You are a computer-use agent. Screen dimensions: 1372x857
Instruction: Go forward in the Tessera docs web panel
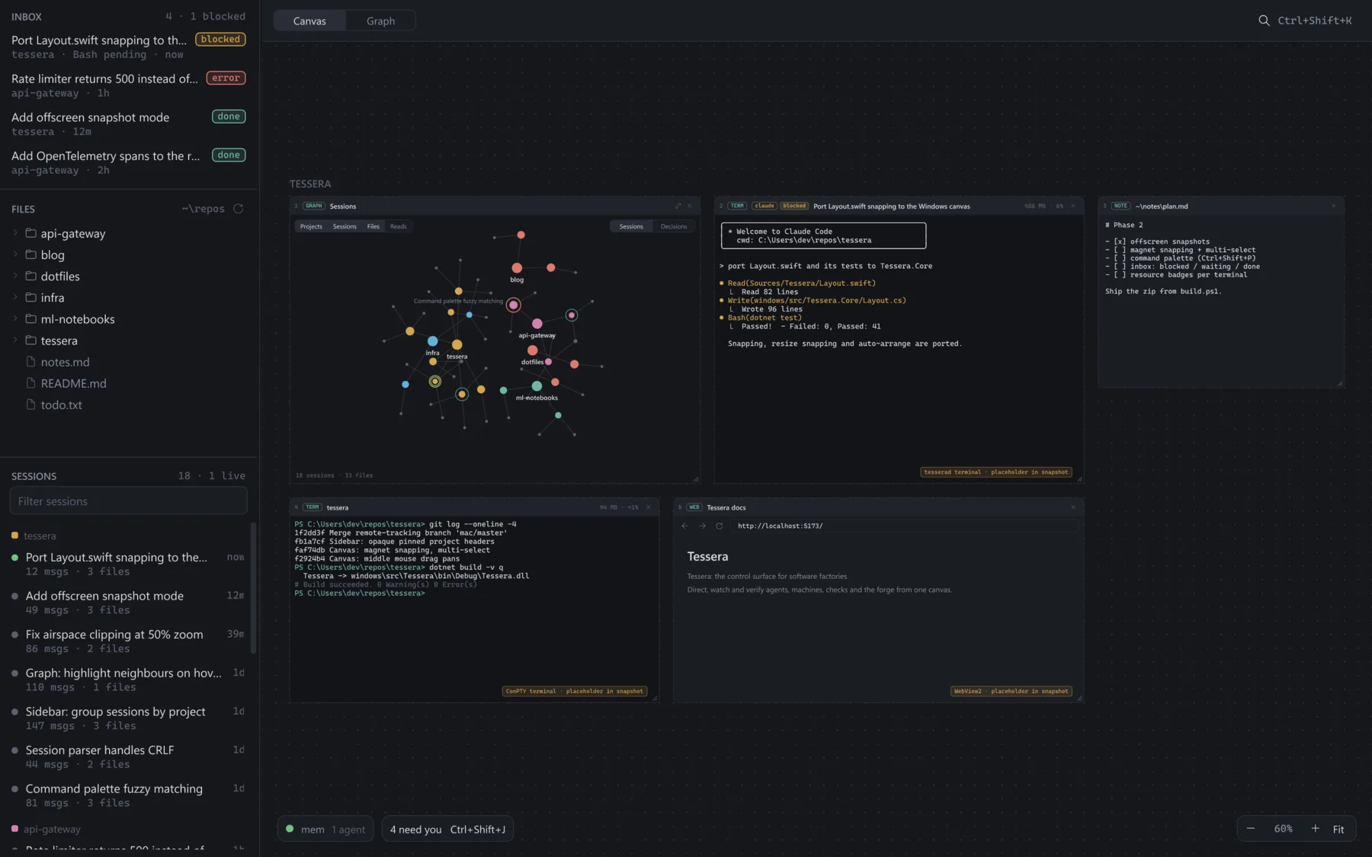click(702, 526)
